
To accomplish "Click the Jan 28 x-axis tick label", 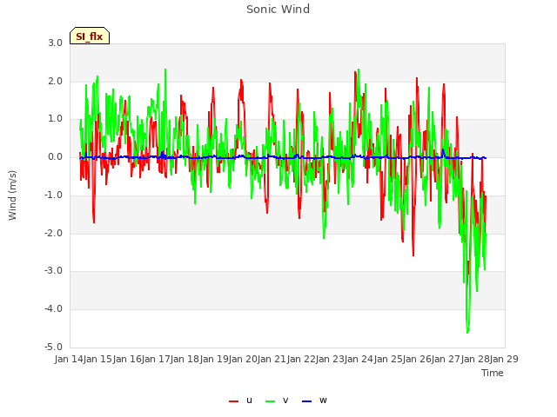I will [x=475, y=359].
